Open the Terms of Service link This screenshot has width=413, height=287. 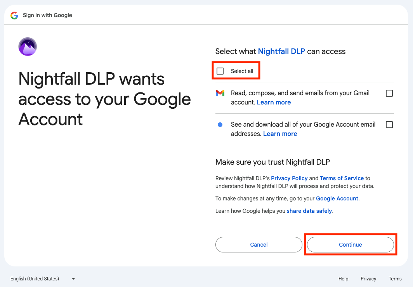point(342,178)
